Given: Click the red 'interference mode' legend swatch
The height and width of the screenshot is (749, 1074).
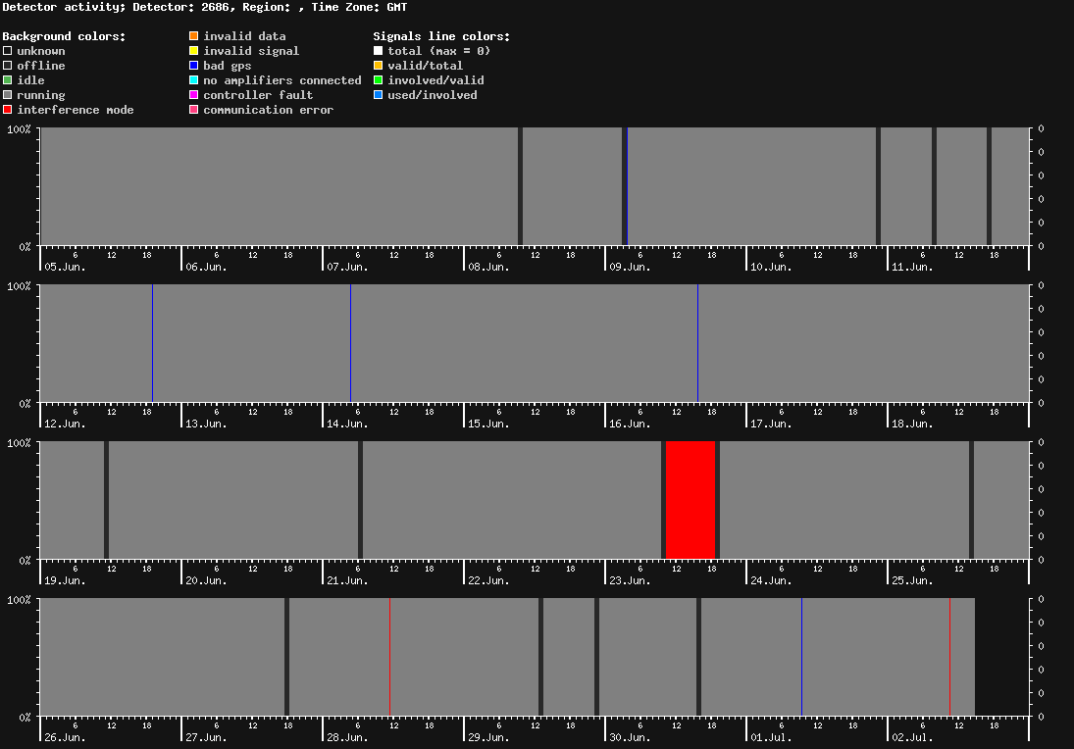Looking at the screenshot, I should (x=8, y=110).
